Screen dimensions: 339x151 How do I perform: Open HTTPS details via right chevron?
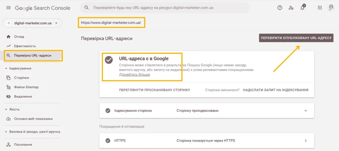point(306,141)
